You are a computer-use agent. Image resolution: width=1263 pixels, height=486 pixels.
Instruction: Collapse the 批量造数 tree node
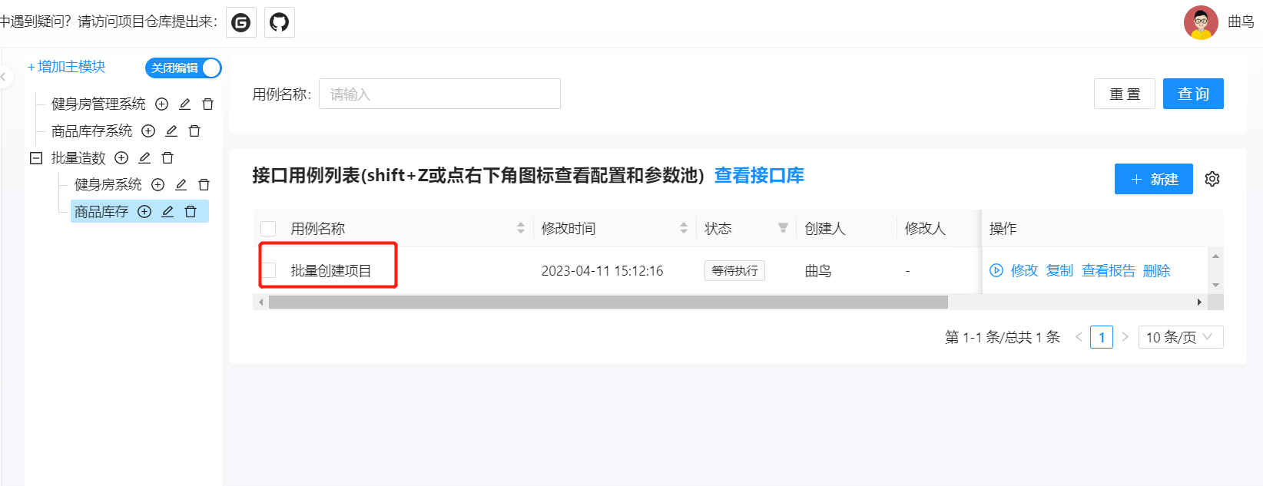pyautogui.click(x=35, y=158)
